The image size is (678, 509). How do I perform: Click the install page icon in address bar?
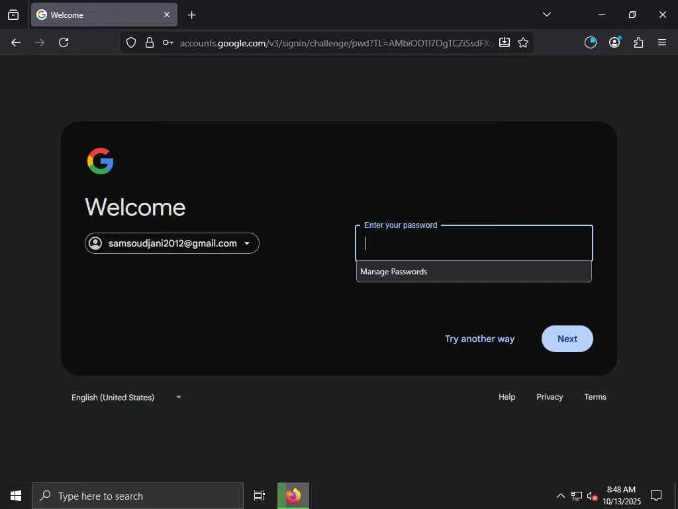click(504, 42)
